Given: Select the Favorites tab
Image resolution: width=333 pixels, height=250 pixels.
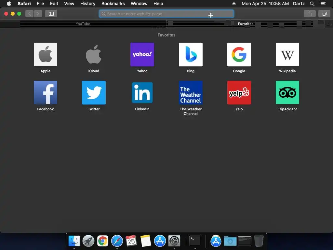Looking at the screenshot, I should [x=246, y=24].
